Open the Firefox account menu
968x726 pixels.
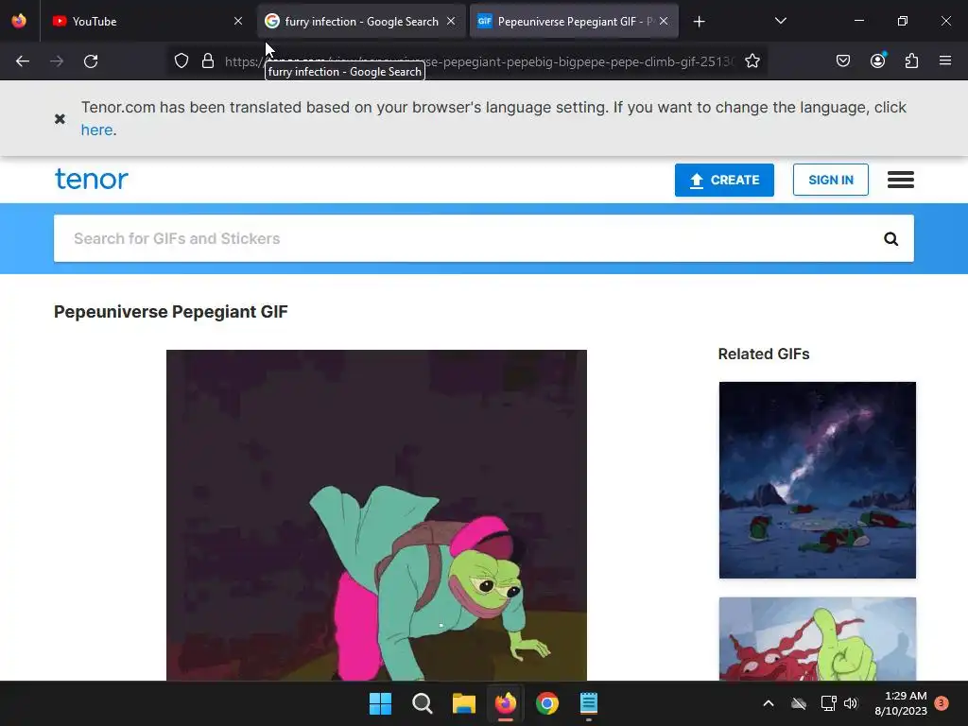pos(877,61)
